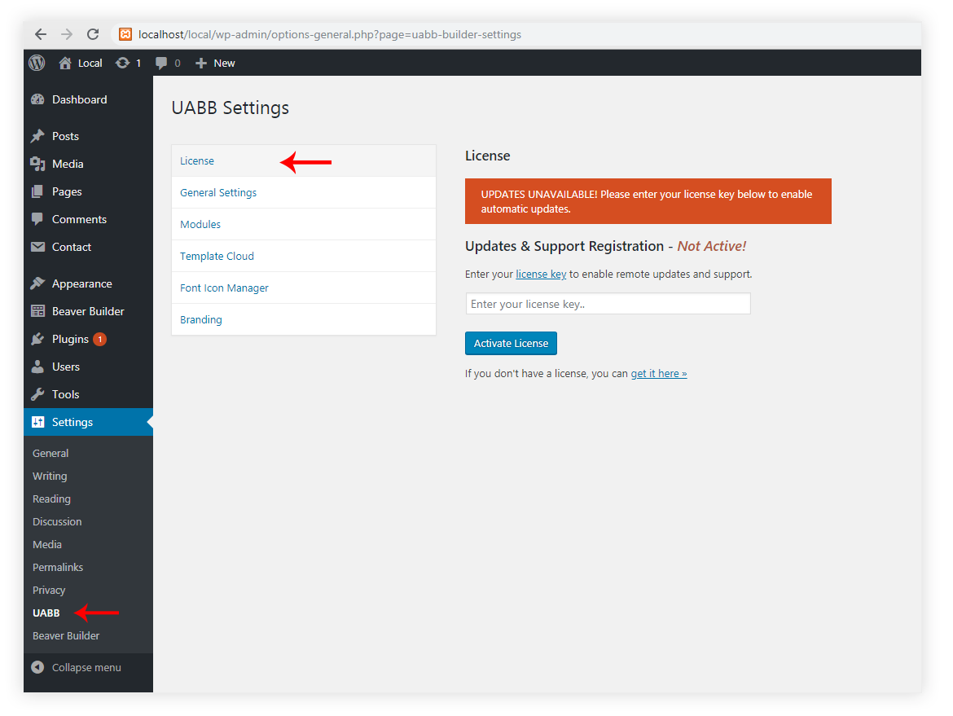Open the comments bubble icon in toolbar
The image size is (953, 716).
[162, 63]
